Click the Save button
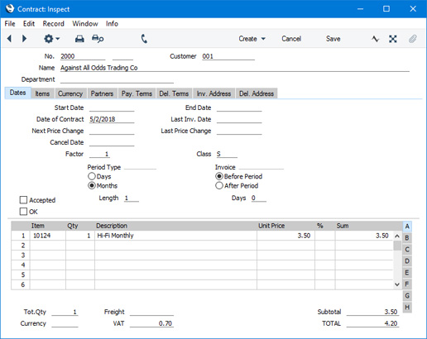 point(333,39)
